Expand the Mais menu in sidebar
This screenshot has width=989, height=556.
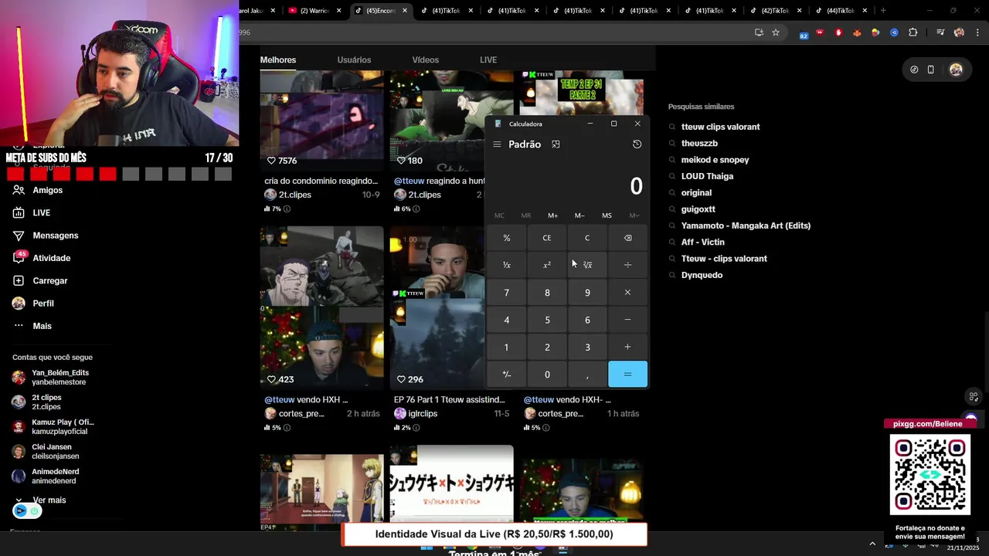coord(41,326)
